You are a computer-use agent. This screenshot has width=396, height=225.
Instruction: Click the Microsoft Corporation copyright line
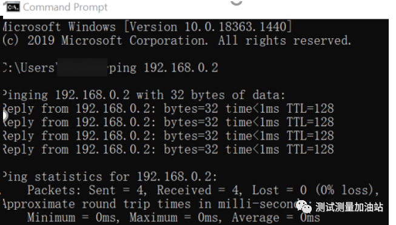pos(177,41)
